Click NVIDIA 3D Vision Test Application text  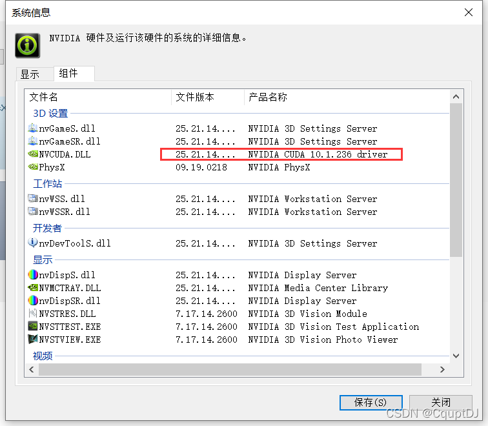tap(333, 327)
